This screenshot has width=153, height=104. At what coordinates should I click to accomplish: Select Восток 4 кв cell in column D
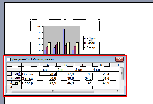101,74
